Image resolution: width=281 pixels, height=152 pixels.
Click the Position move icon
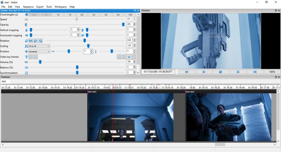click(27, 52)
